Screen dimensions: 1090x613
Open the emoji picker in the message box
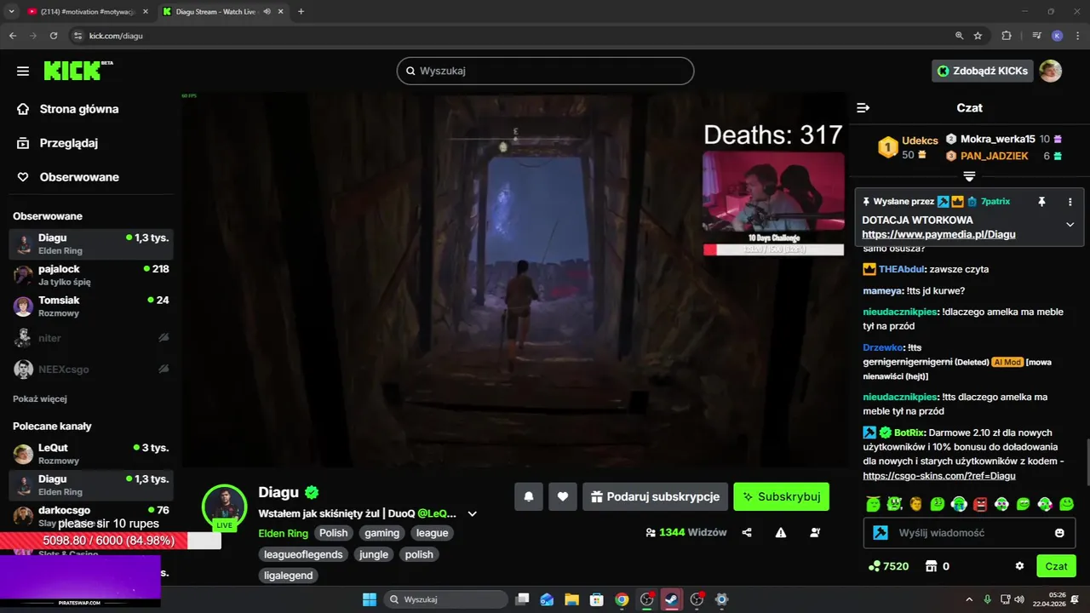tap(1059, 533)
